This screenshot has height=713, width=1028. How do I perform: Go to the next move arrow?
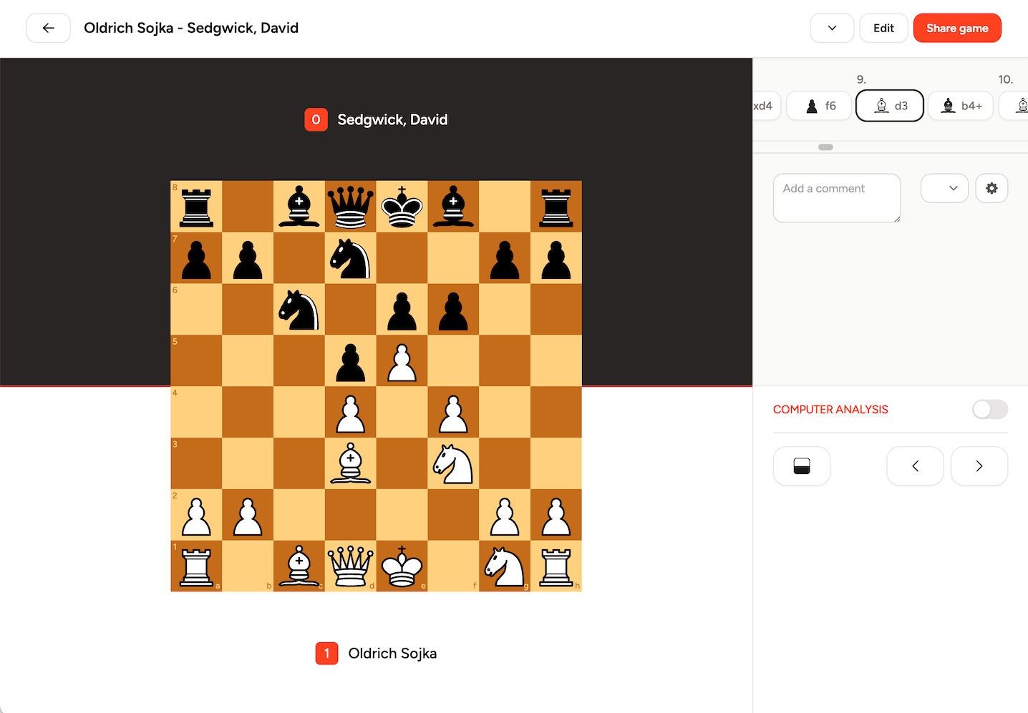point(979,466)
